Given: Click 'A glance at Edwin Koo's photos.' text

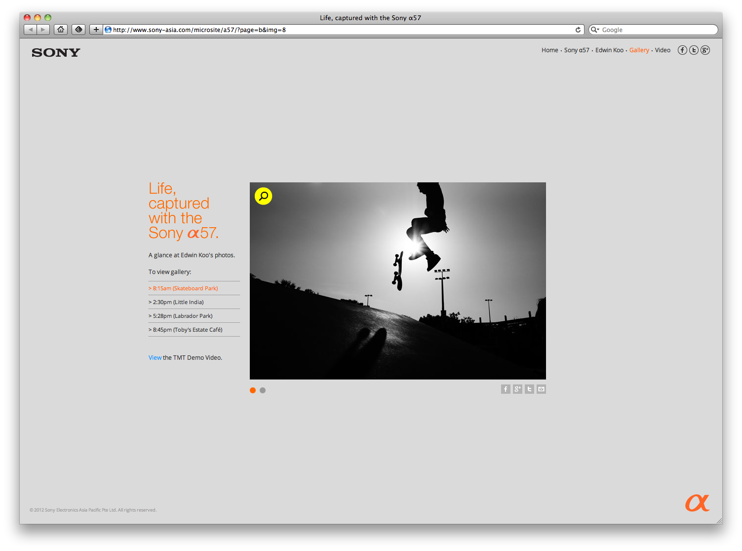Looking at the screenshot, I should click(192, 255).
